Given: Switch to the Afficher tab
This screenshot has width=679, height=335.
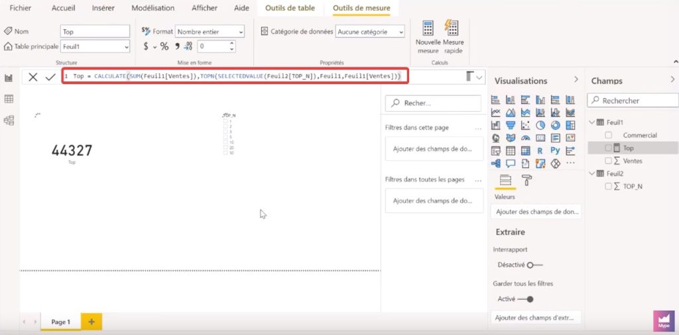Looking at the screenshot, I should tap(204, 8).
